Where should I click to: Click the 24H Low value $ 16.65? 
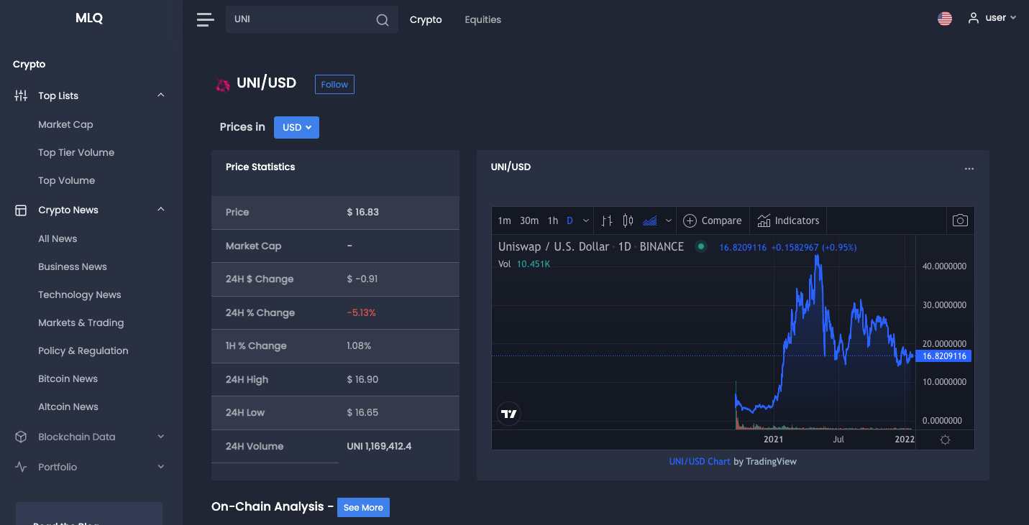[362, 413]
